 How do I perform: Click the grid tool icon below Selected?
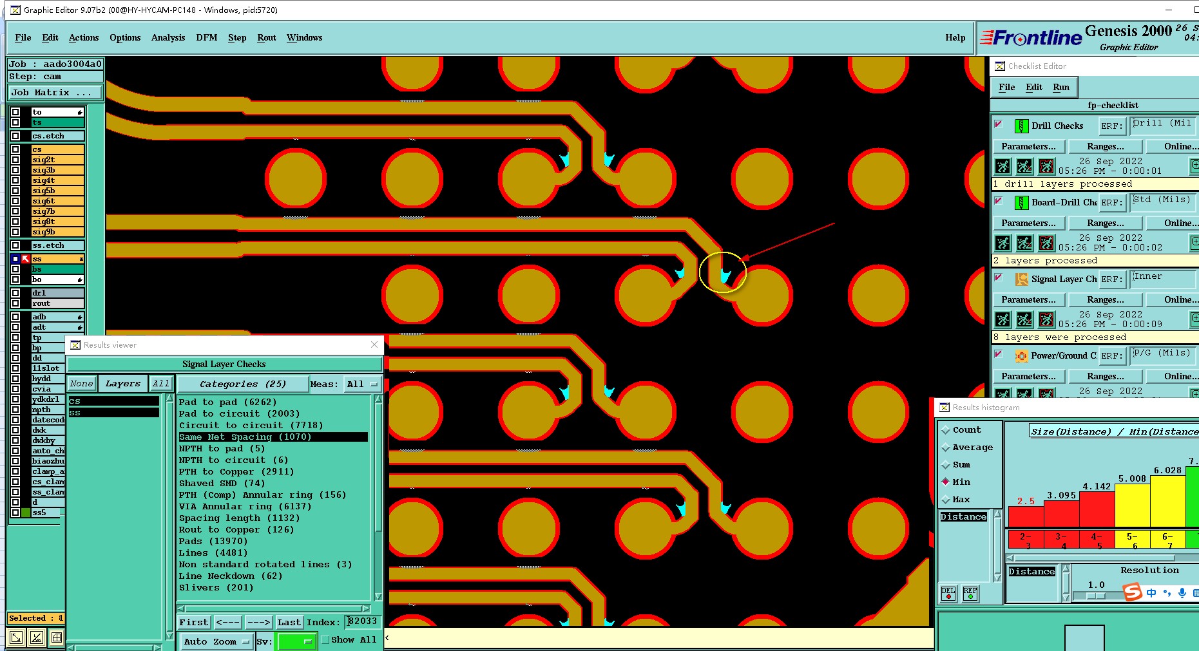(57, 637)
